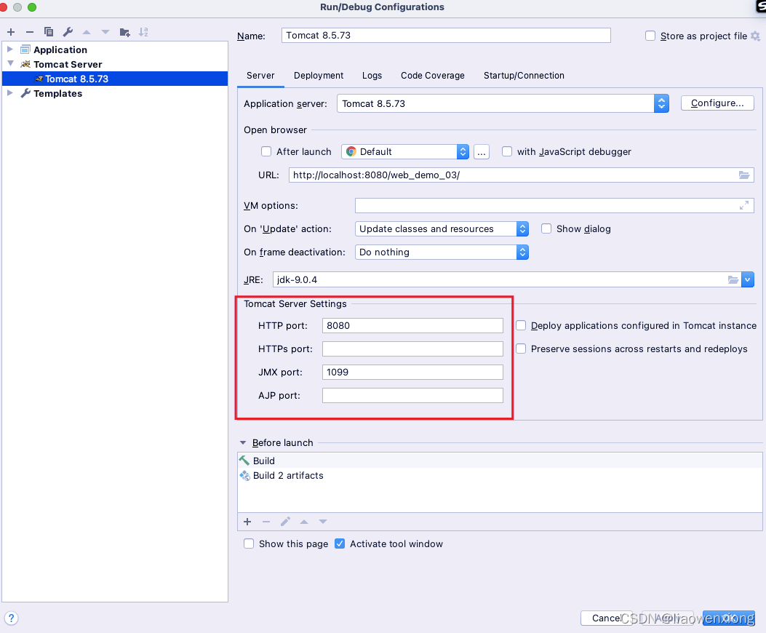
Task: Click Remove before-launch task minus icon
Action: 266,522
